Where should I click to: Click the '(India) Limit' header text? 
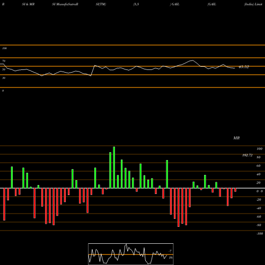pyautogui.click(x=253, y=4)
